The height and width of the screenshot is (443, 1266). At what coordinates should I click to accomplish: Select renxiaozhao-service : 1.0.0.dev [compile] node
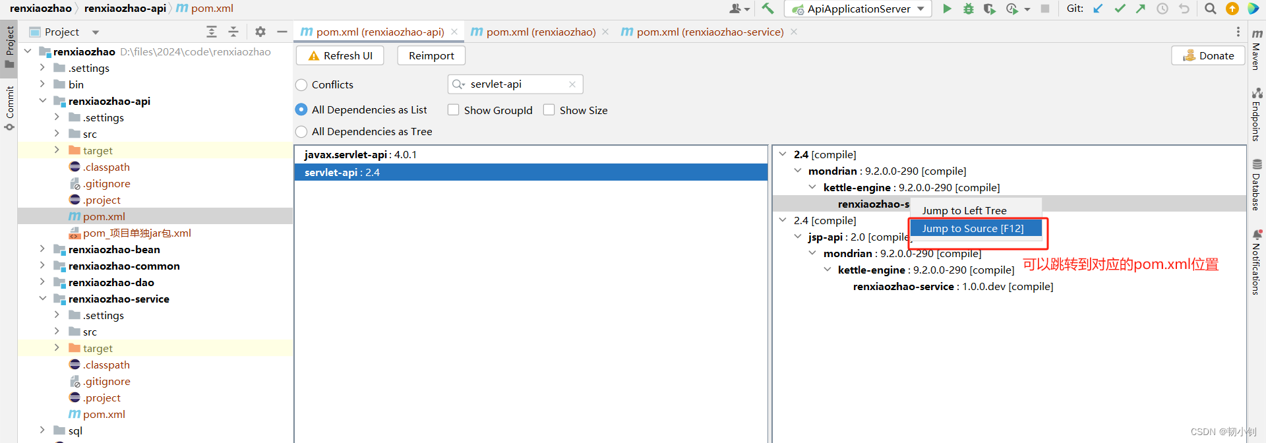tap(953, 286)
